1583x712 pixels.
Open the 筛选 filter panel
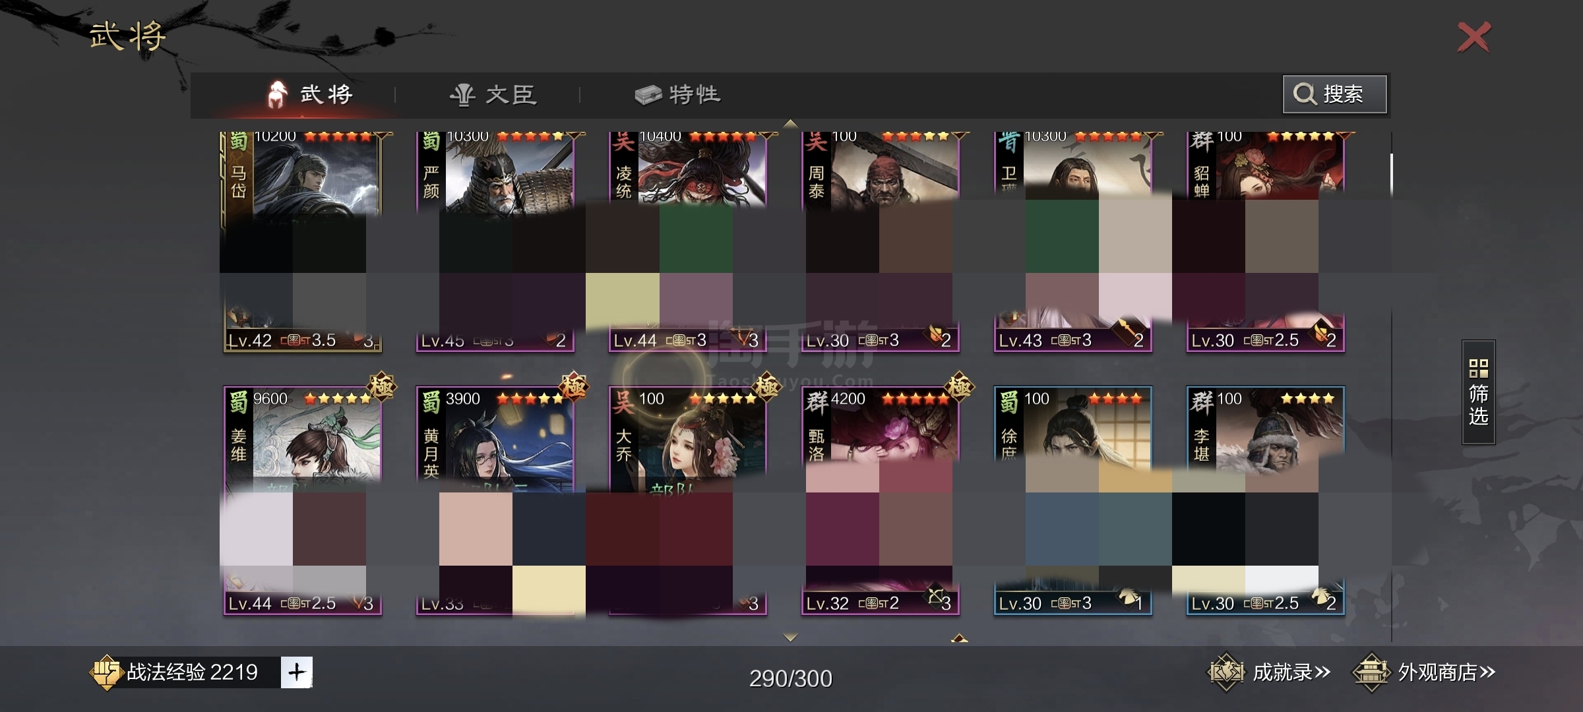pyautogui.click(x=1478, y=392)
